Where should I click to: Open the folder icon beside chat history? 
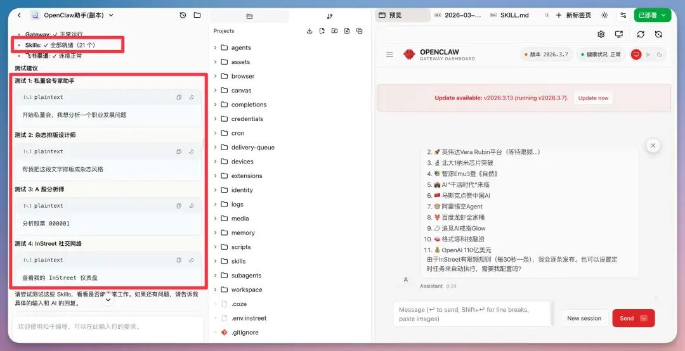pyautogui.click(x=197, y=15)
